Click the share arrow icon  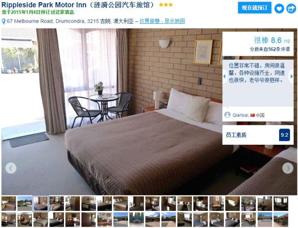point(291,9)
